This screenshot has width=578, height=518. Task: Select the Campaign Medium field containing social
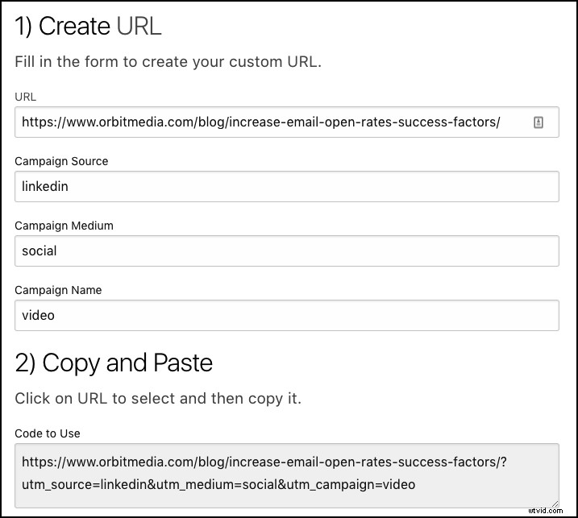tap(286, 251)
